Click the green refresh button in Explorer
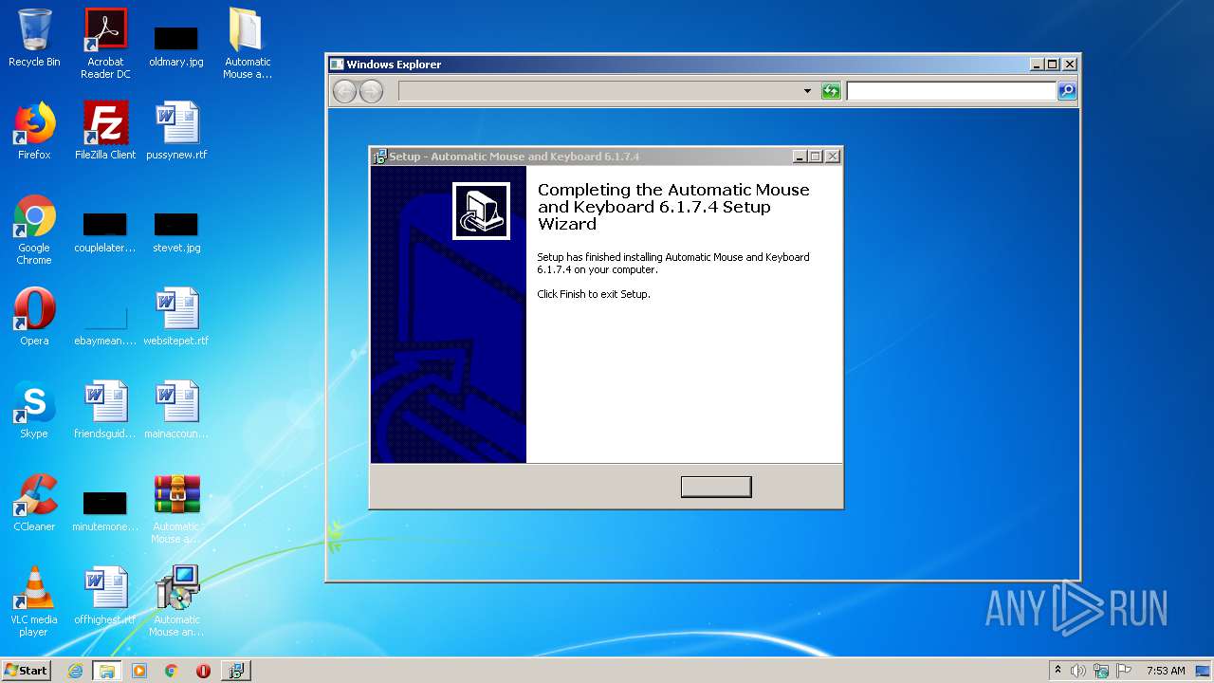 tap(831, 91)
